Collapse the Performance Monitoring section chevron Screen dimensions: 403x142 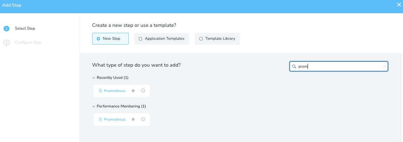pyautogui.click(x=94, y=106)
